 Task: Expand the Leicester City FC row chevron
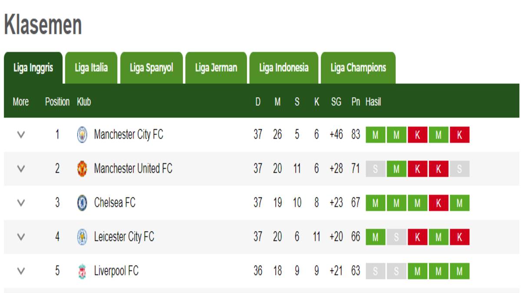pos(21,237)
